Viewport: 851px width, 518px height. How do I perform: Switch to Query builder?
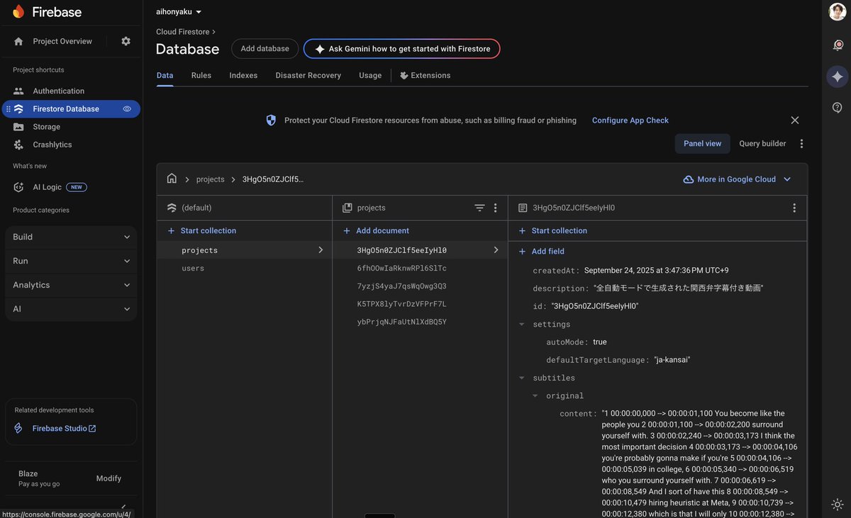[x=762, y=144]
